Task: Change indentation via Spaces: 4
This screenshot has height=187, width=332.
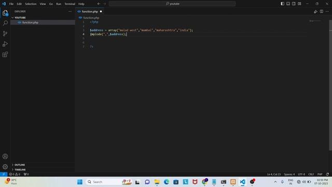Action: (289, 174)
